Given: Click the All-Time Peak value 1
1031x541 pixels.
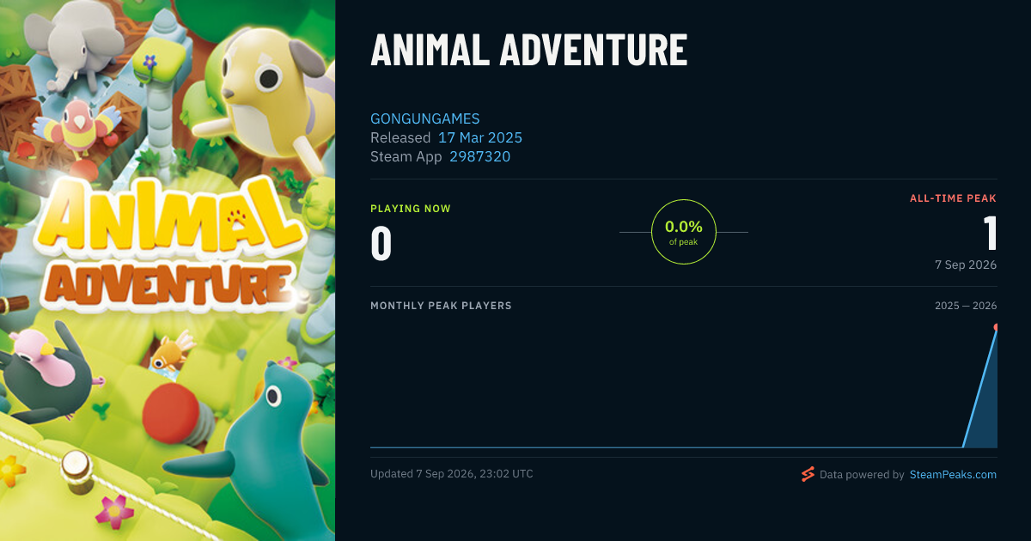Looking at the screenshot, I should 990,233.
